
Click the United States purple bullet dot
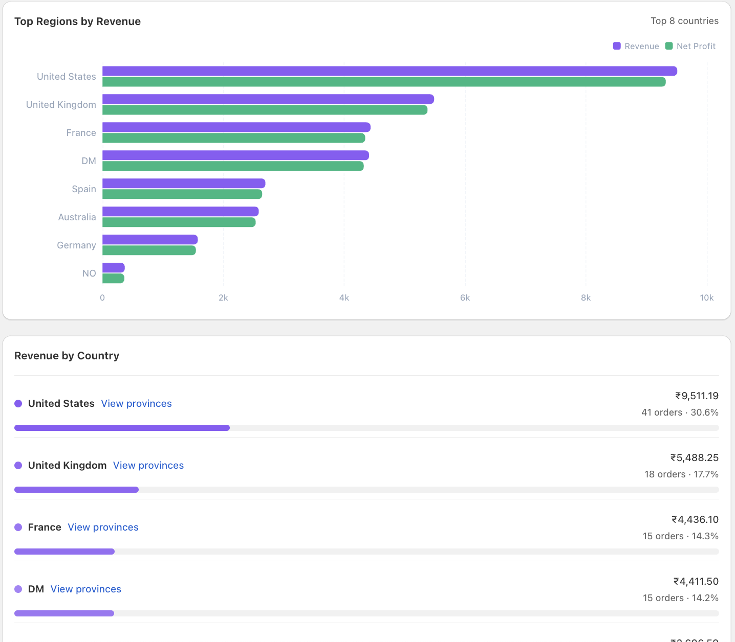point(18,403)
